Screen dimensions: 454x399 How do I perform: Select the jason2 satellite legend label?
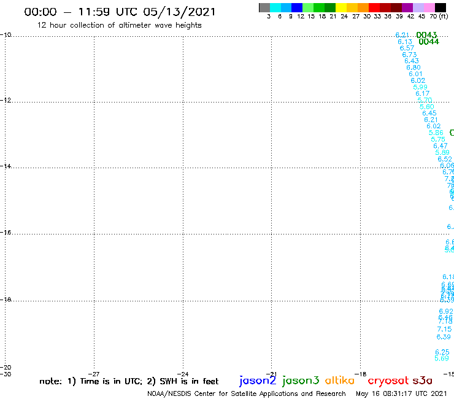[258, 381]
